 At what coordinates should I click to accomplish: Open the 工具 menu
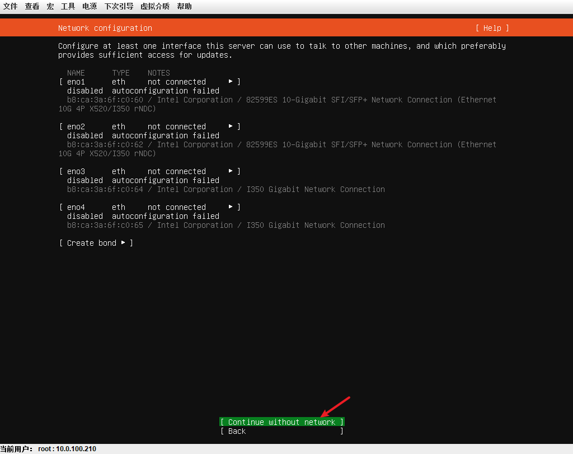click(68, 6)
